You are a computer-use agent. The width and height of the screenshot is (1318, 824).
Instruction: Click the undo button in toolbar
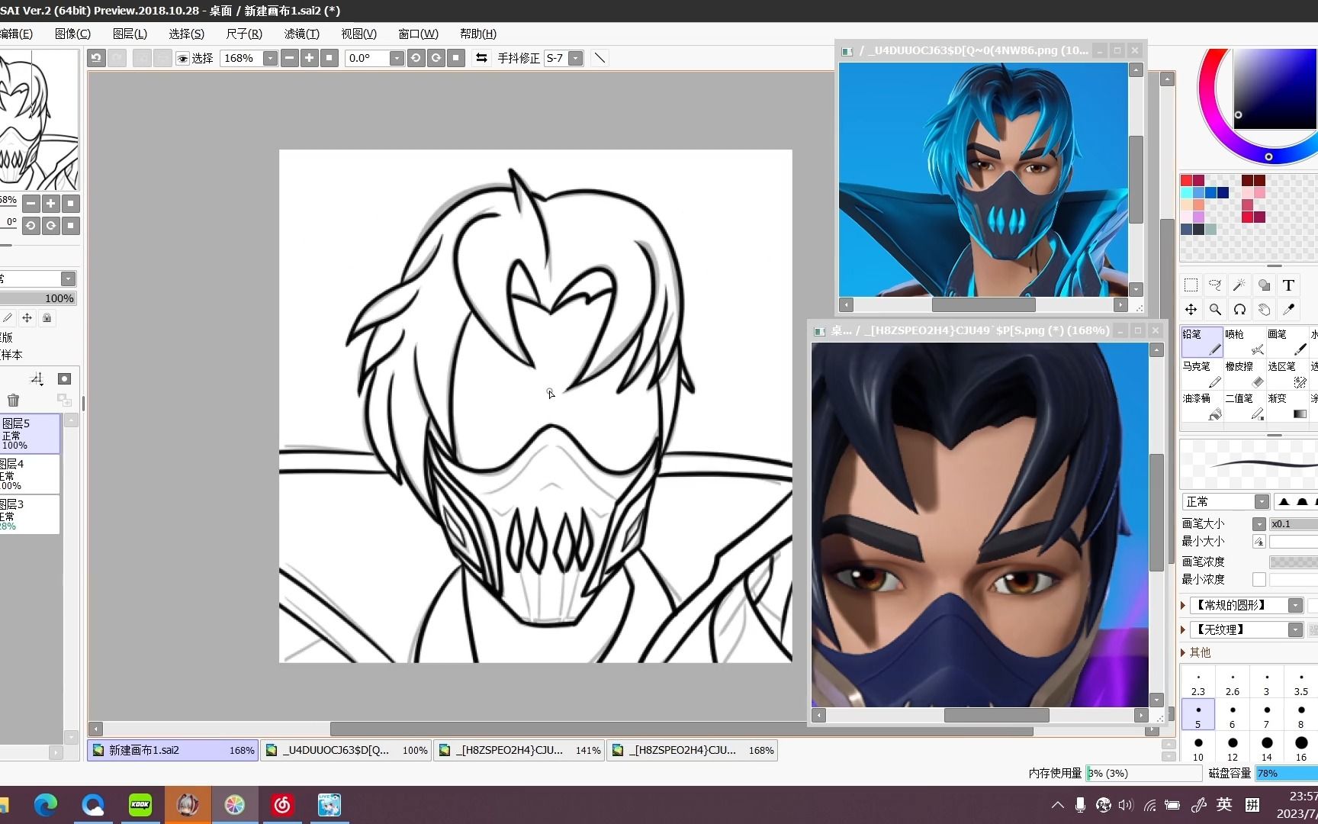[96, 58]
